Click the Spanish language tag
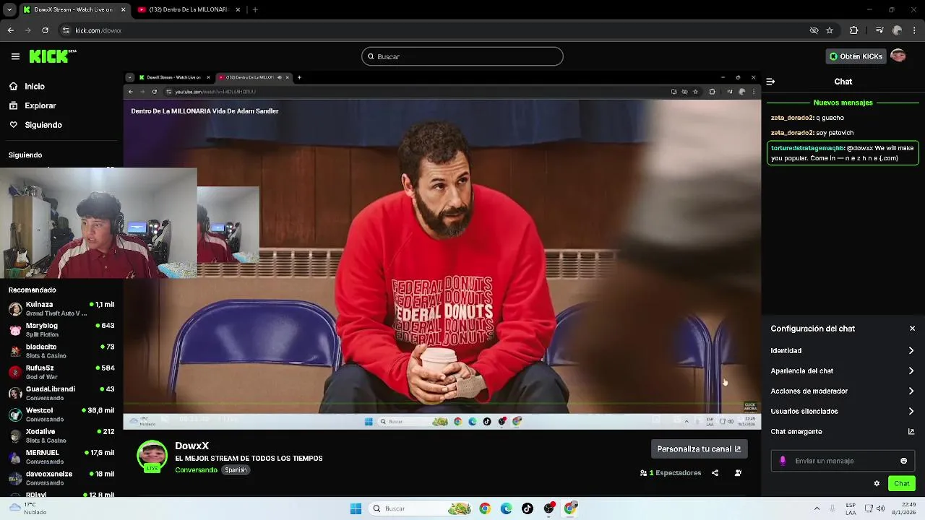Viewport: 925px width, 520px height. click(x=236, y=470)
